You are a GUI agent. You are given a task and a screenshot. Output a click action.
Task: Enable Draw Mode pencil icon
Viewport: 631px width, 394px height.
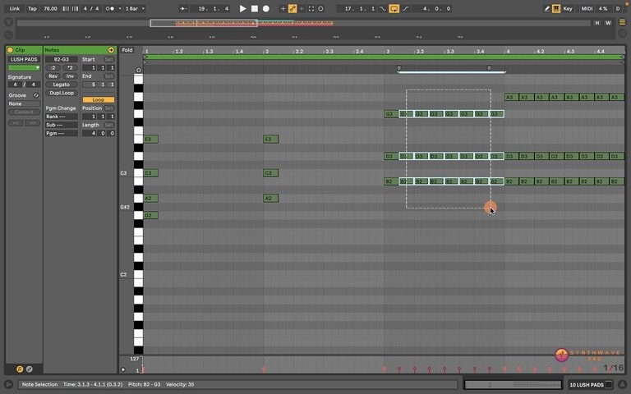pos(546,8)
